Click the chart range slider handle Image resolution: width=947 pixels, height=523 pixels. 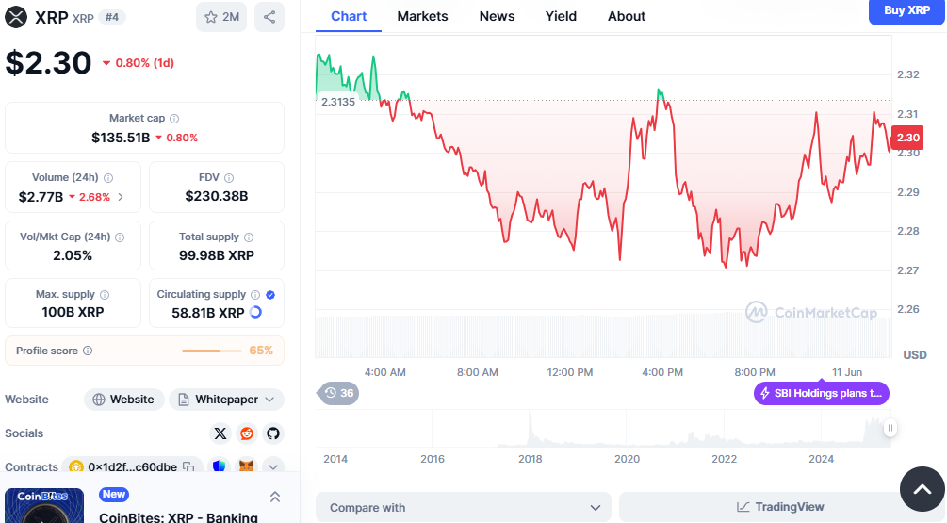pyautogui.click(x=890, y=429)
